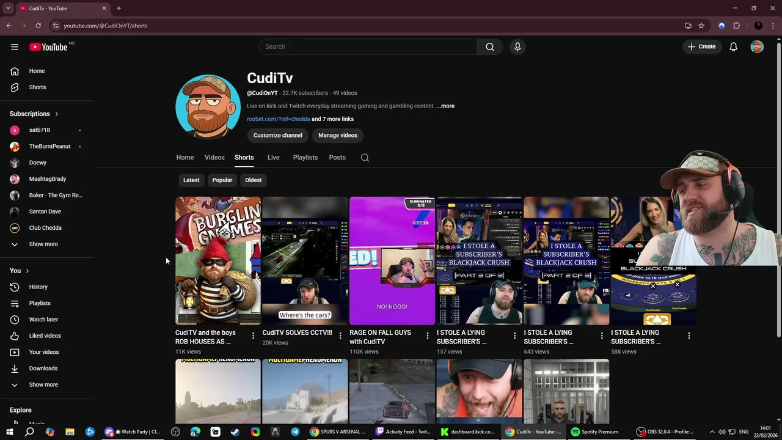Viewport: 782px width, 440px height.
Task: Switch to Live tab
Action: [x=274, y=158]
